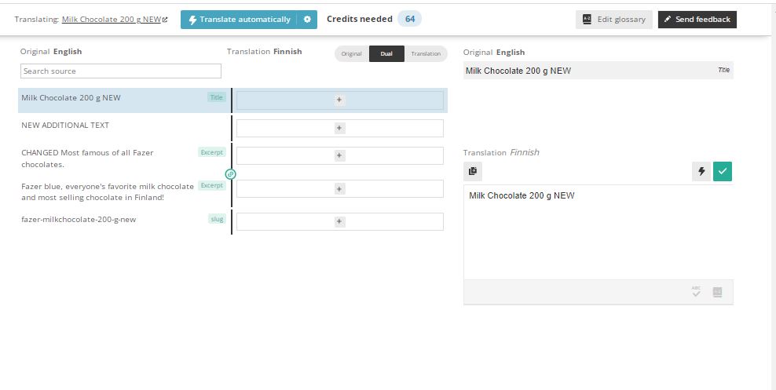
Task: Click the copy original text icon
Action: pos(473,171)
